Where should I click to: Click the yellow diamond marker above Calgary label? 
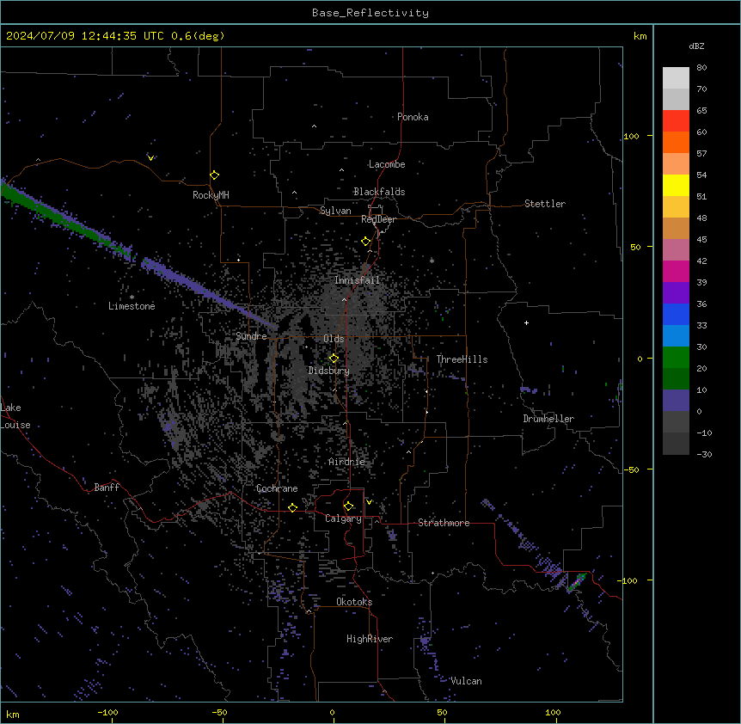tap(348, 506)
